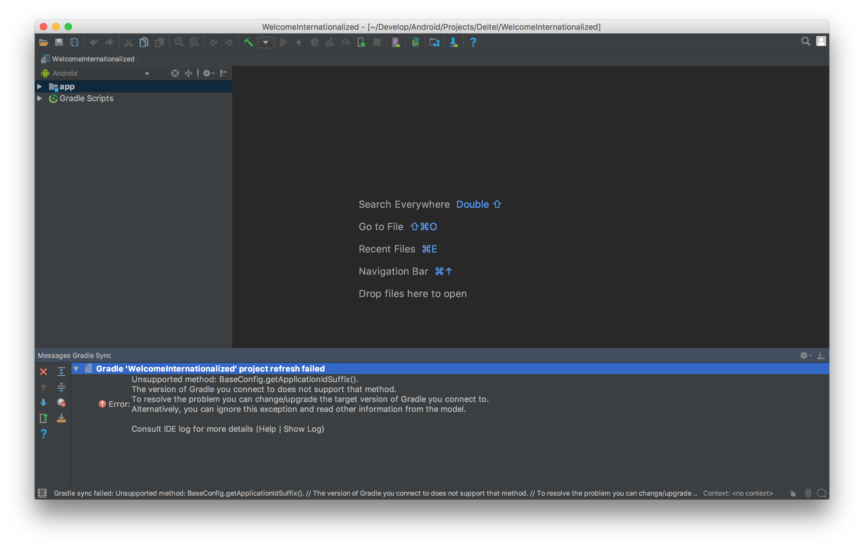Open Messages panel gear settings menu
Screen dimensions: 864x549
point(805,355)
